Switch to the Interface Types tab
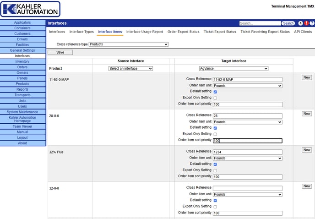Image resolution: width=315 pixels, height=219 pixels. (x=81, y=32)
